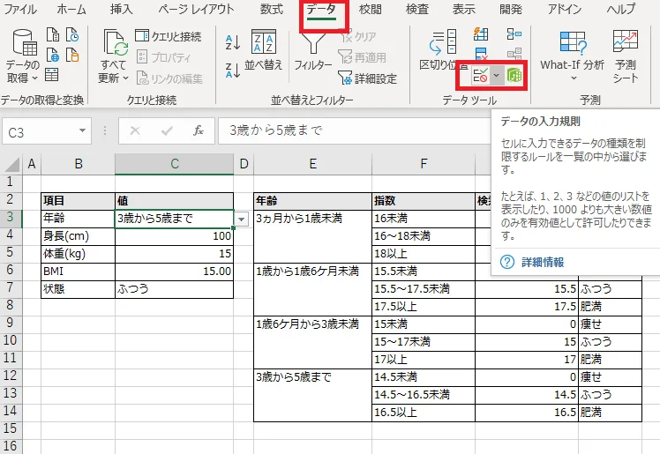The width and height of the screenshot is (660, 454).
Task: Click the greyed プロパティ button
Action: point(164,57)
